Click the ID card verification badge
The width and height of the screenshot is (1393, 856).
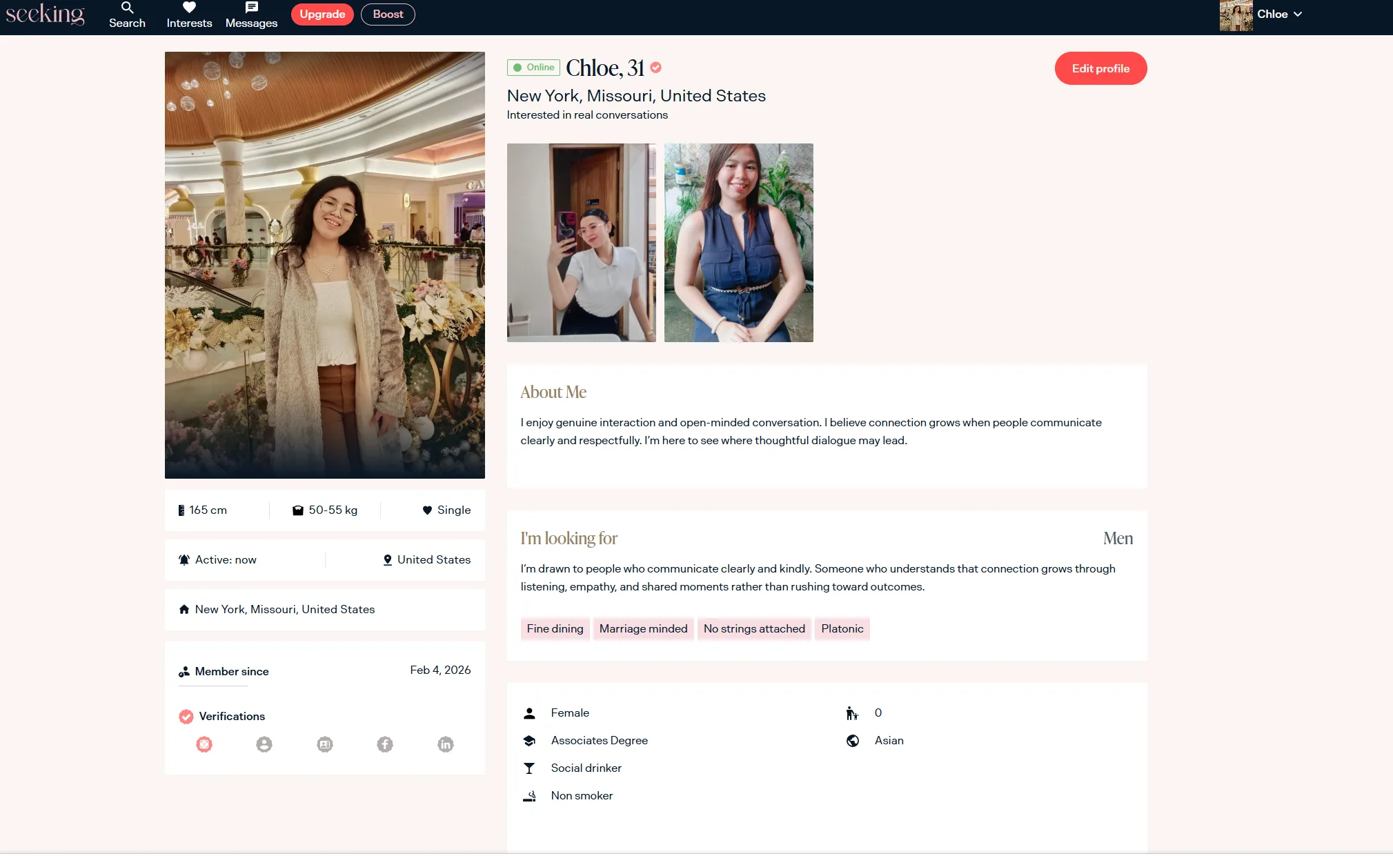[325, 744]
